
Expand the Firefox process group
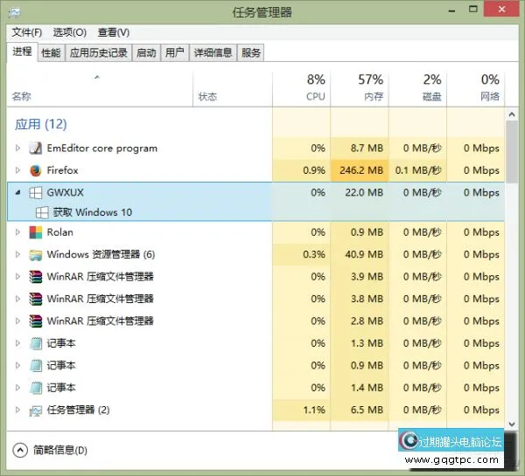coord(17,170)
